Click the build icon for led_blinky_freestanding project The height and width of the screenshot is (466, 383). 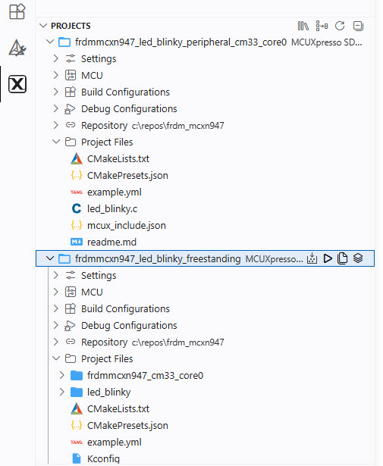312,258
